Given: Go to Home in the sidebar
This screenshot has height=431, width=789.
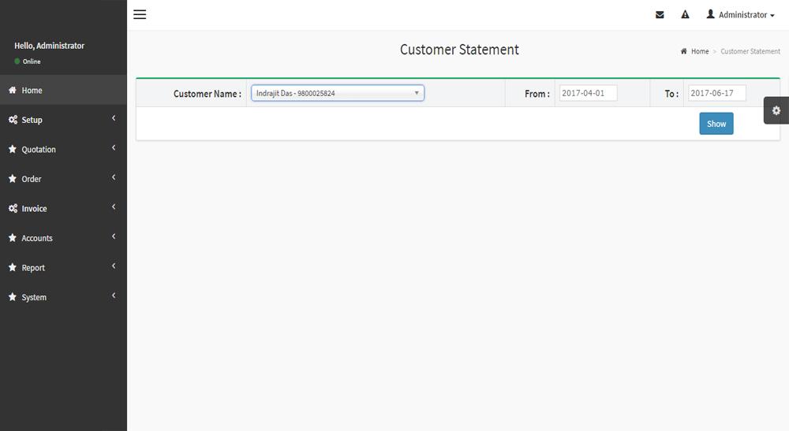Looking at the screenshot, I should point(63,90).
